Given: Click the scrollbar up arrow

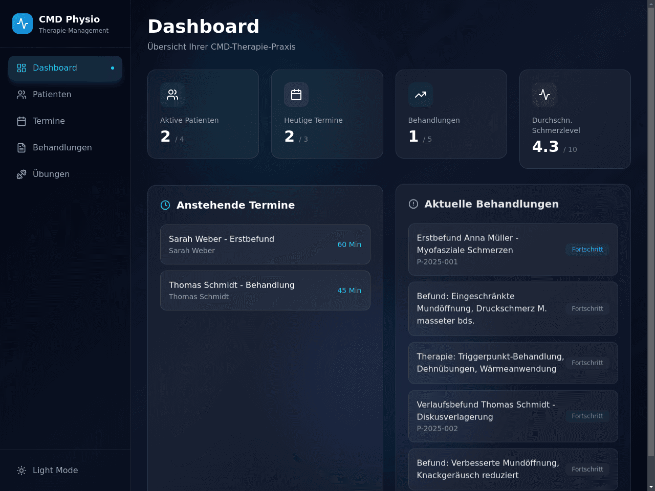Looking at the screenshot, I should [651, 4].
